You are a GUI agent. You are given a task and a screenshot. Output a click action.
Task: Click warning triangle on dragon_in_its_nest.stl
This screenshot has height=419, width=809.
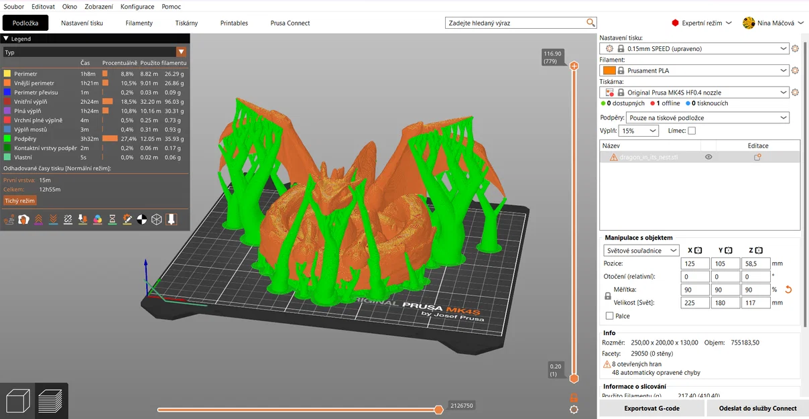[x=614, y=157]
